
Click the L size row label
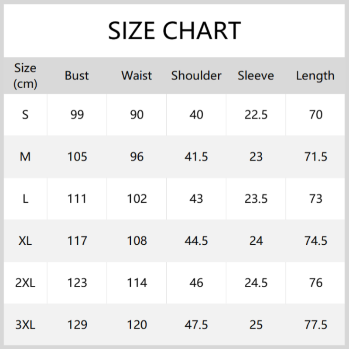coord(25,198)
